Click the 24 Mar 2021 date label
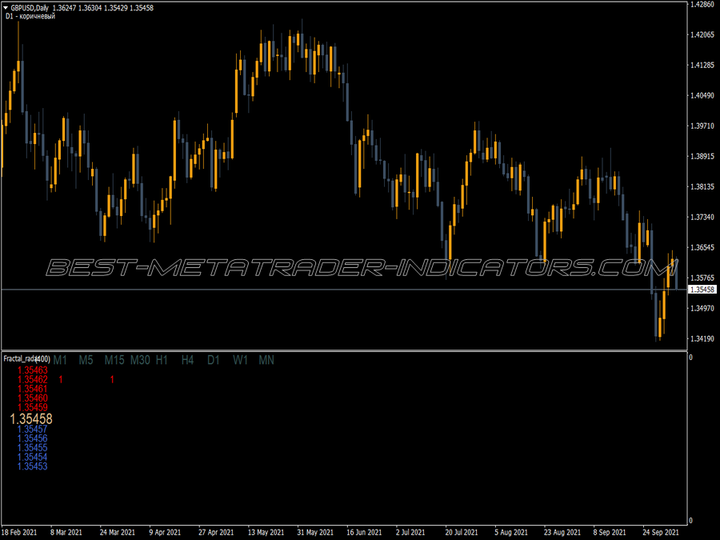 (117, 532)
